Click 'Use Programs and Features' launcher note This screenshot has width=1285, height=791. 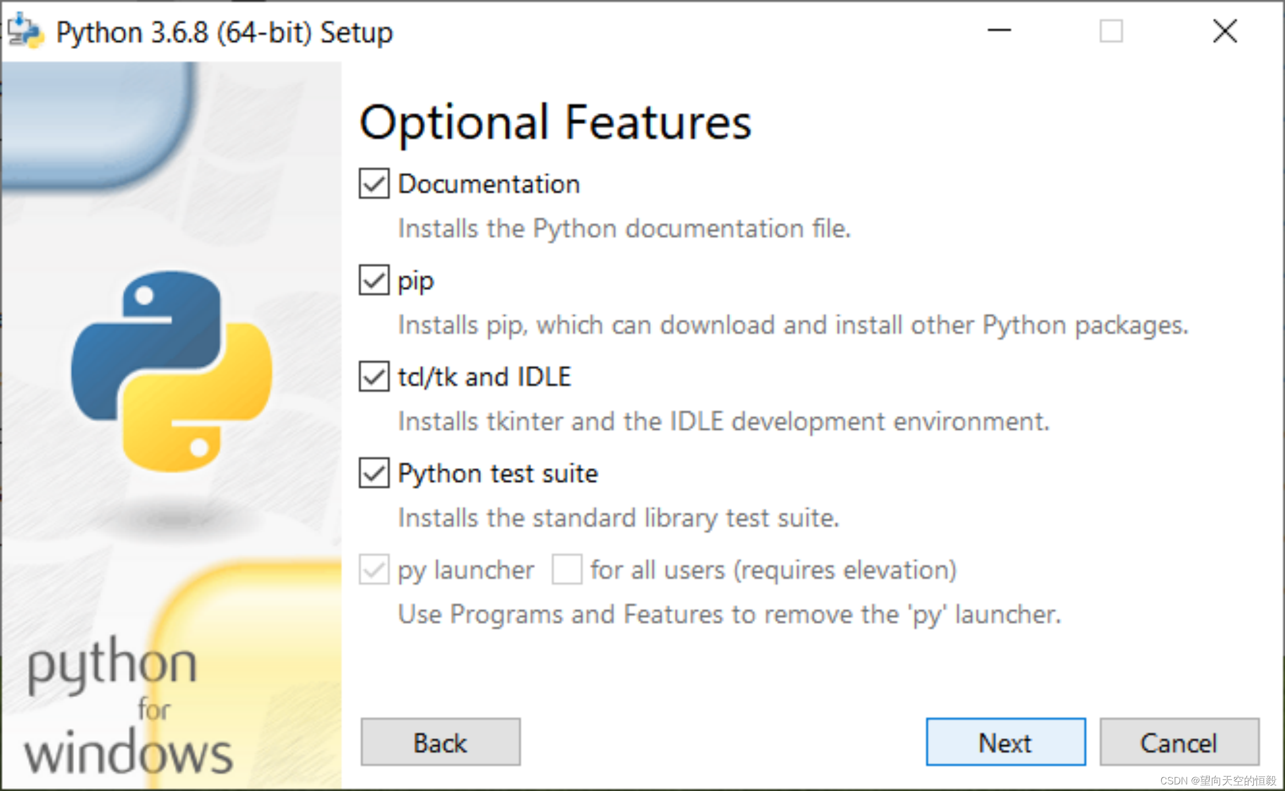tap(730, 615)
